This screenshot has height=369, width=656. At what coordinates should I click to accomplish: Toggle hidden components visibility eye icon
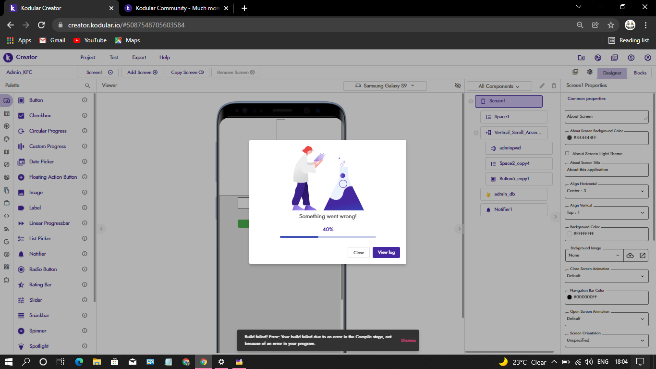click(458, 86)
